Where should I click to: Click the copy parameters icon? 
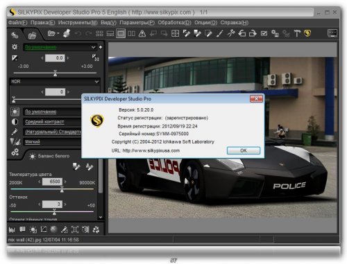tap(275, 34)
